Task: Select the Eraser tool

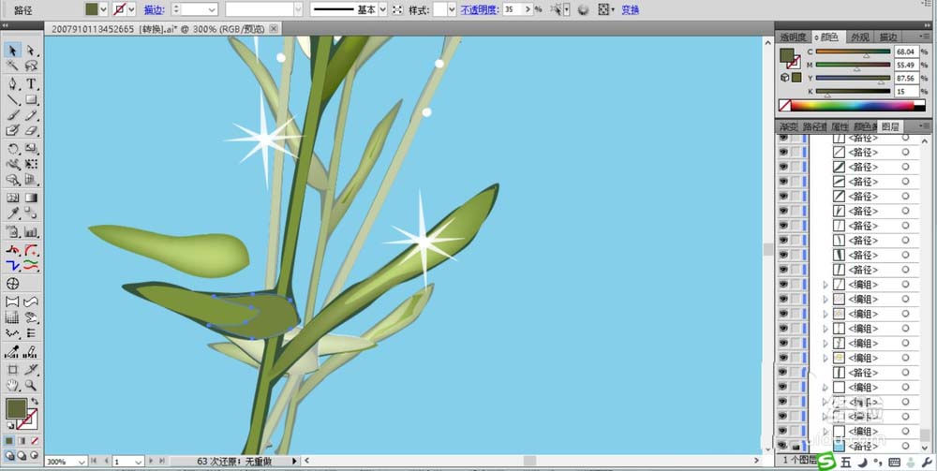Action: [x=31, y=130]
